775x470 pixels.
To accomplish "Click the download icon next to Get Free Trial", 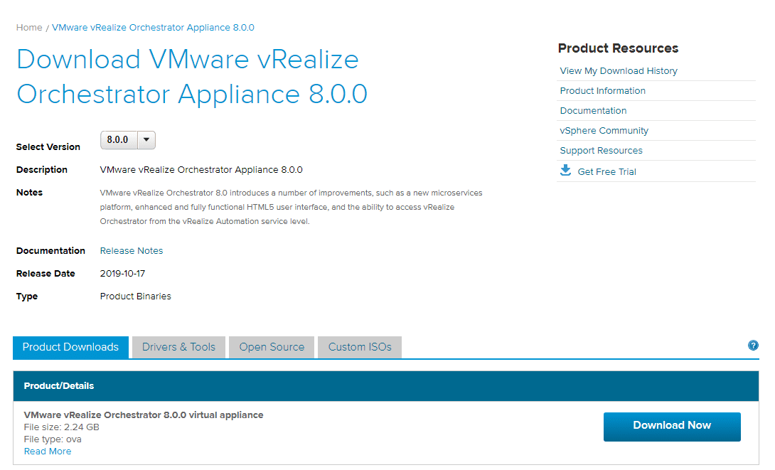I will [x=565, y=170].
